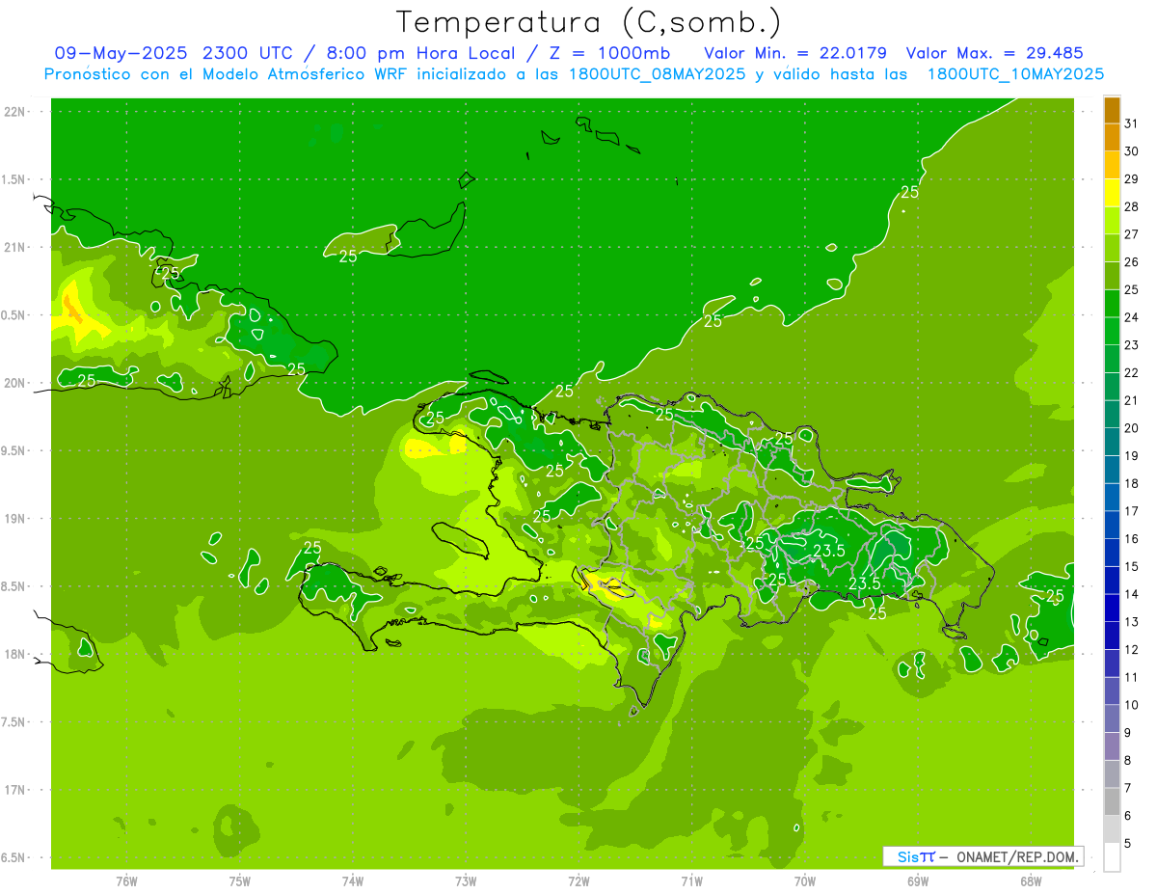Click the valid-until time "1800UTC_10MAY2025"
This screenshot has width=1157, height=894.
point(1015,74)
